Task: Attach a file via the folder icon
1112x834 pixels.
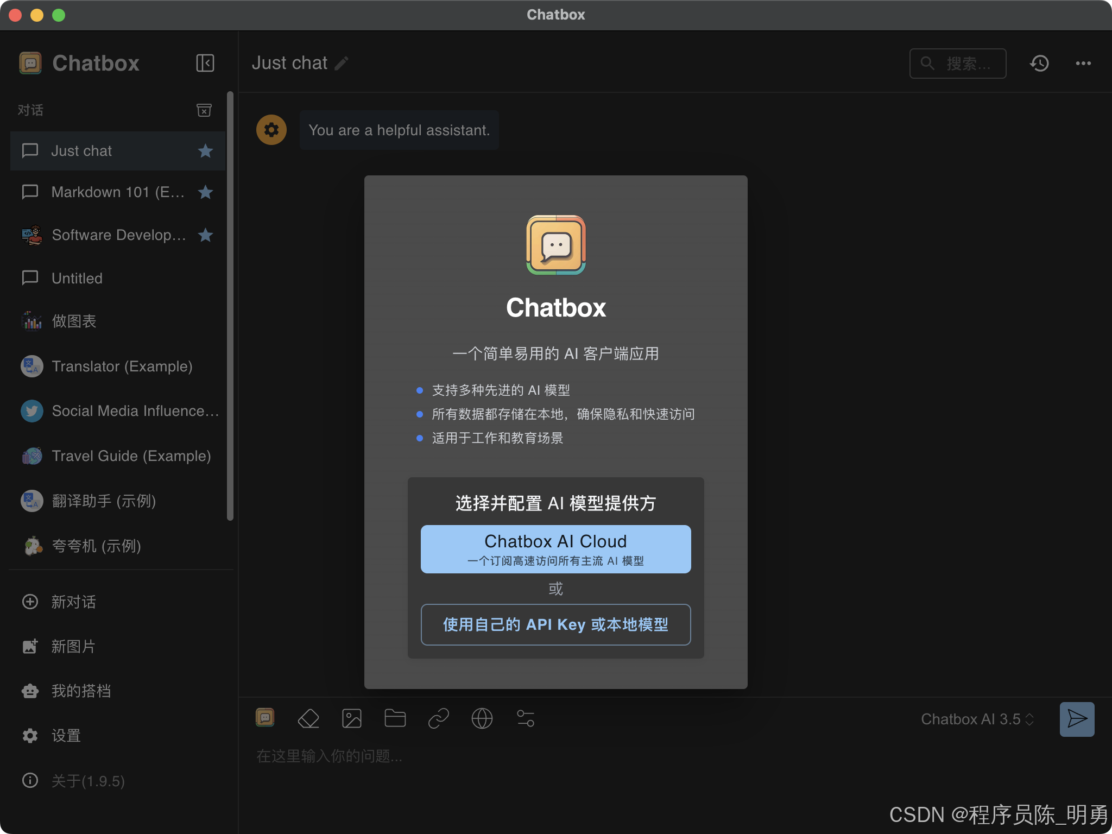Action: coord(395,718)
